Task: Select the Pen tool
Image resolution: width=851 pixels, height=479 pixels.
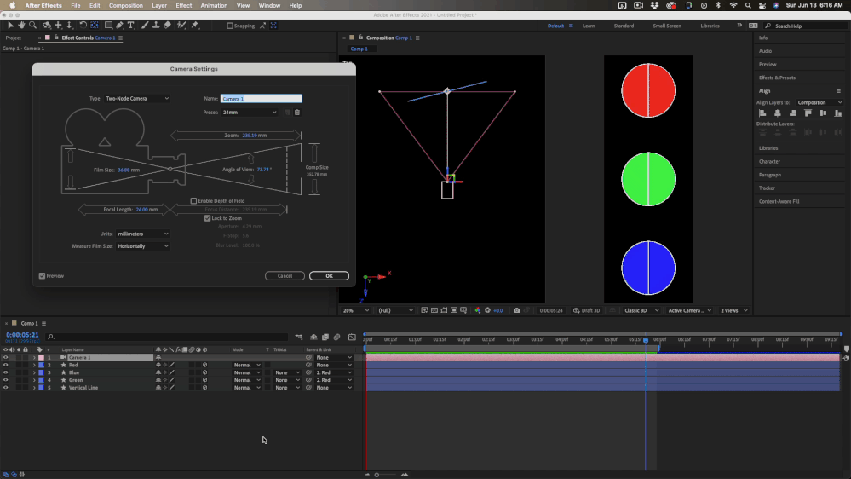Action: 120,26
